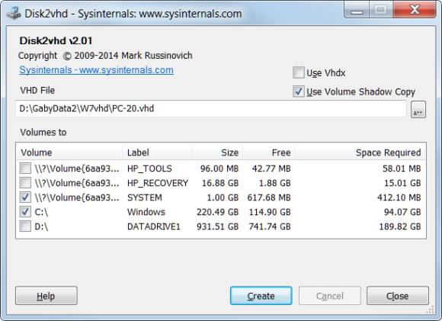442x321 pixels.
Task: Click the 94.07 GB space required value
Action: click(x=402, y=212)
